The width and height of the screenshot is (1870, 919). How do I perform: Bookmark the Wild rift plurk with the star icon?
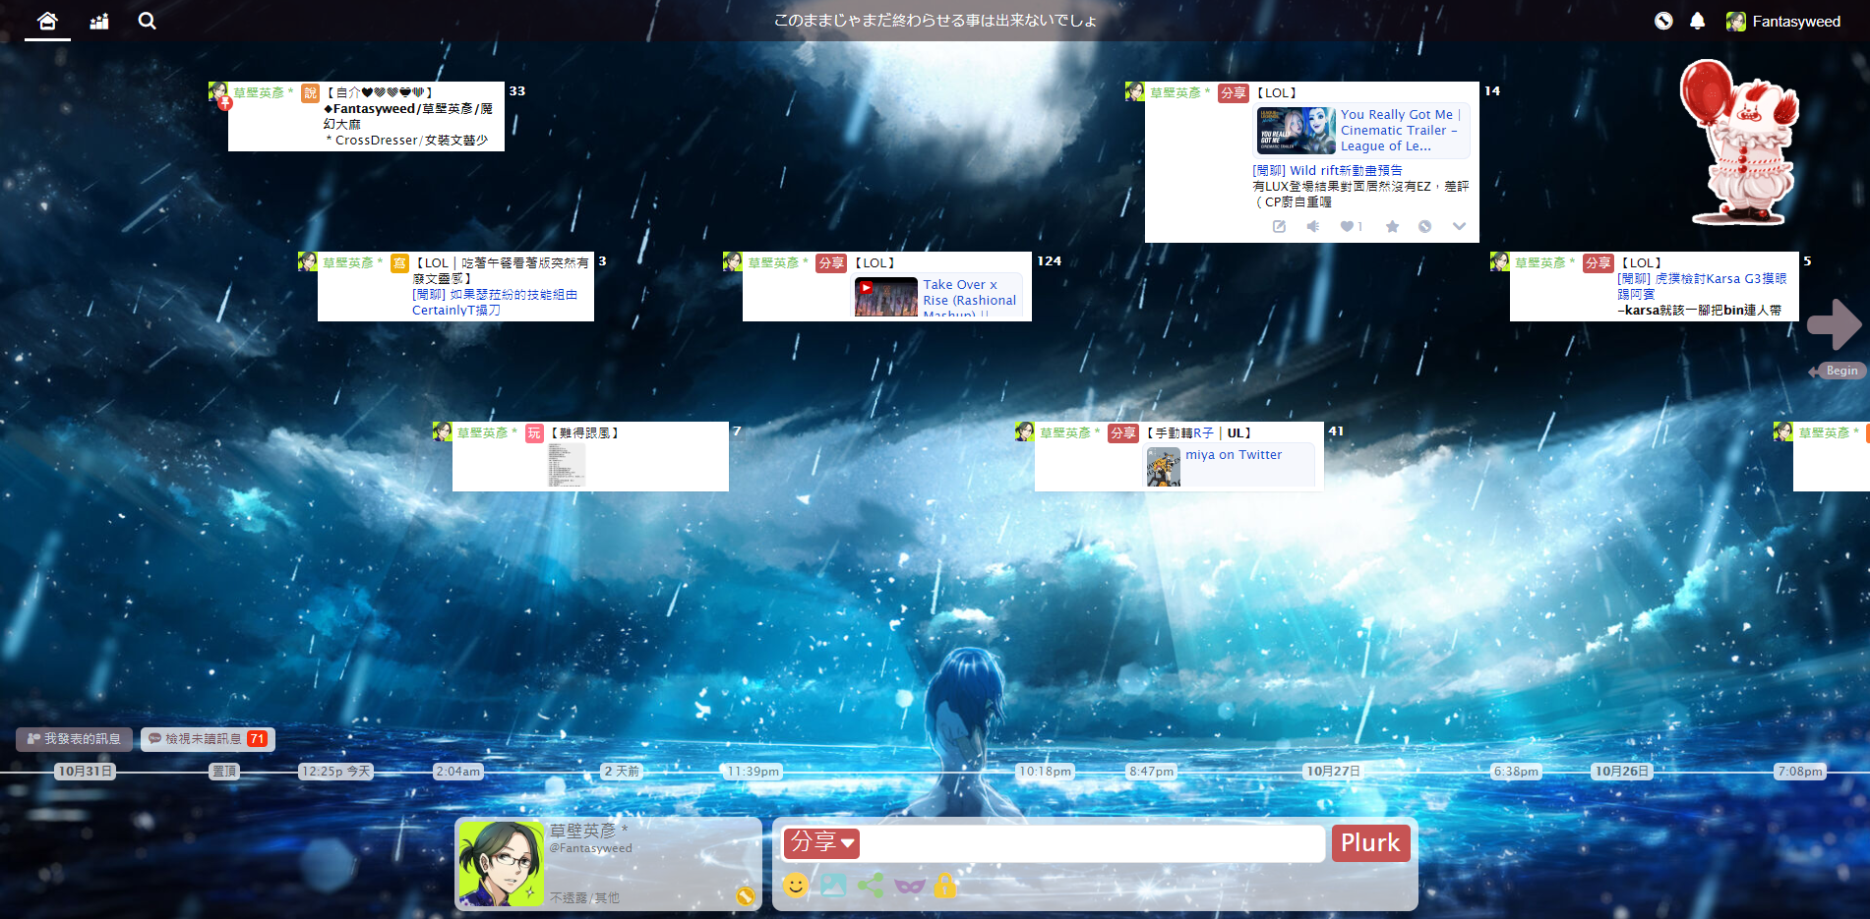(x=1392, y=226)
